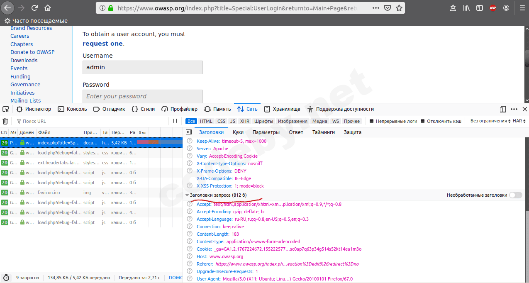
Task: Close the developer tools panel
Action: tap(524, 109)
